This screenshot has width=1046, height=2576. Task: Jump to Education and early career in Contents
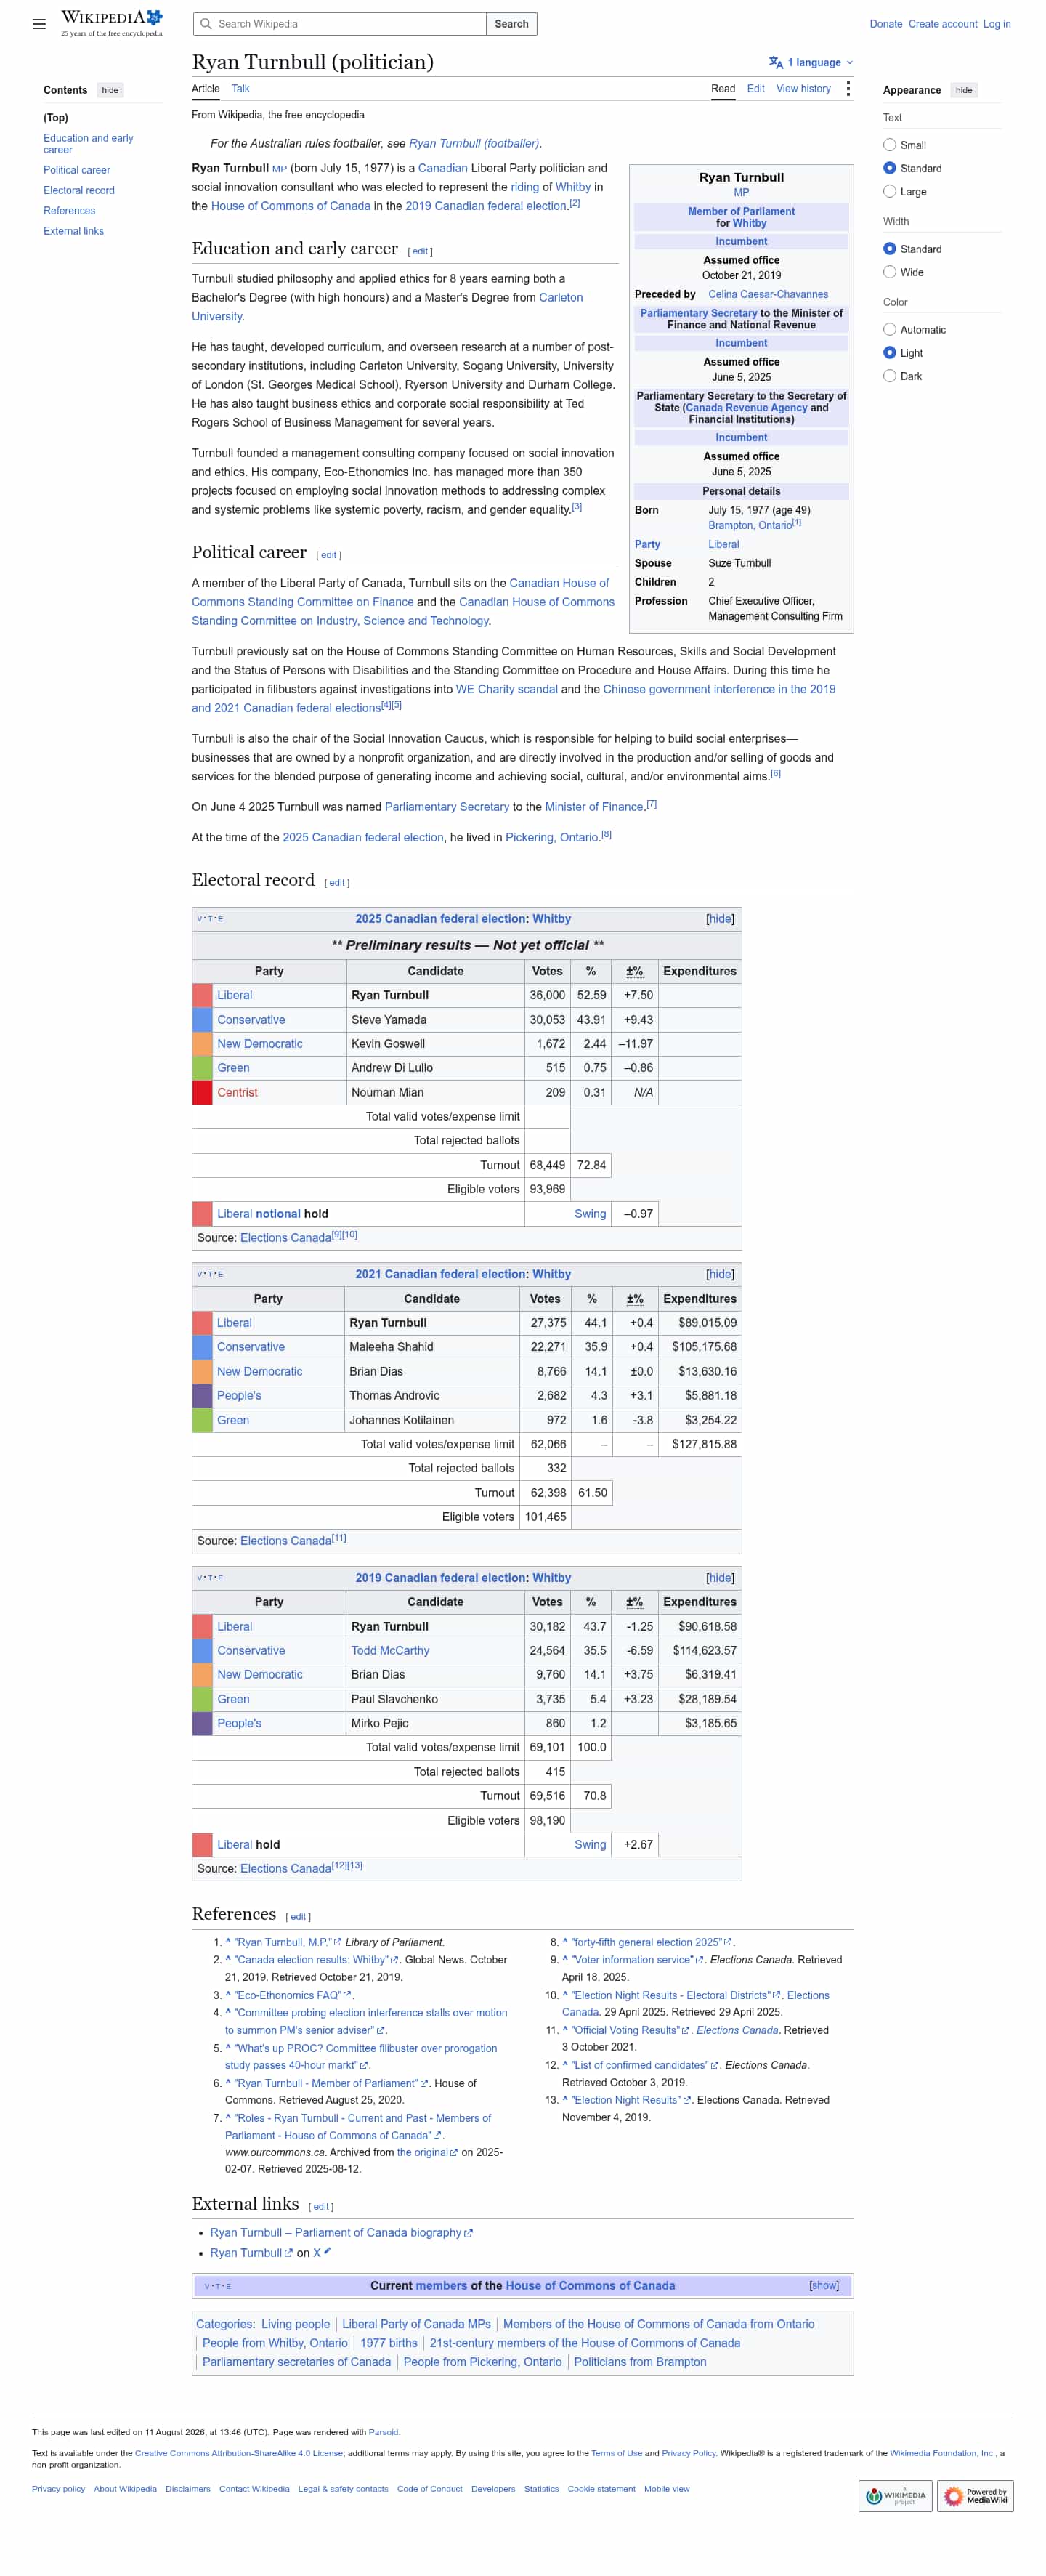click(88, 144)
